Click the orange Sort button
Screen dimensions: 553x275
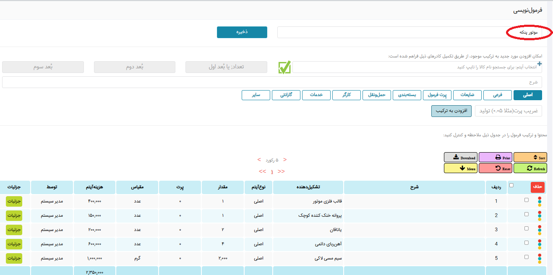coord(530,158)
